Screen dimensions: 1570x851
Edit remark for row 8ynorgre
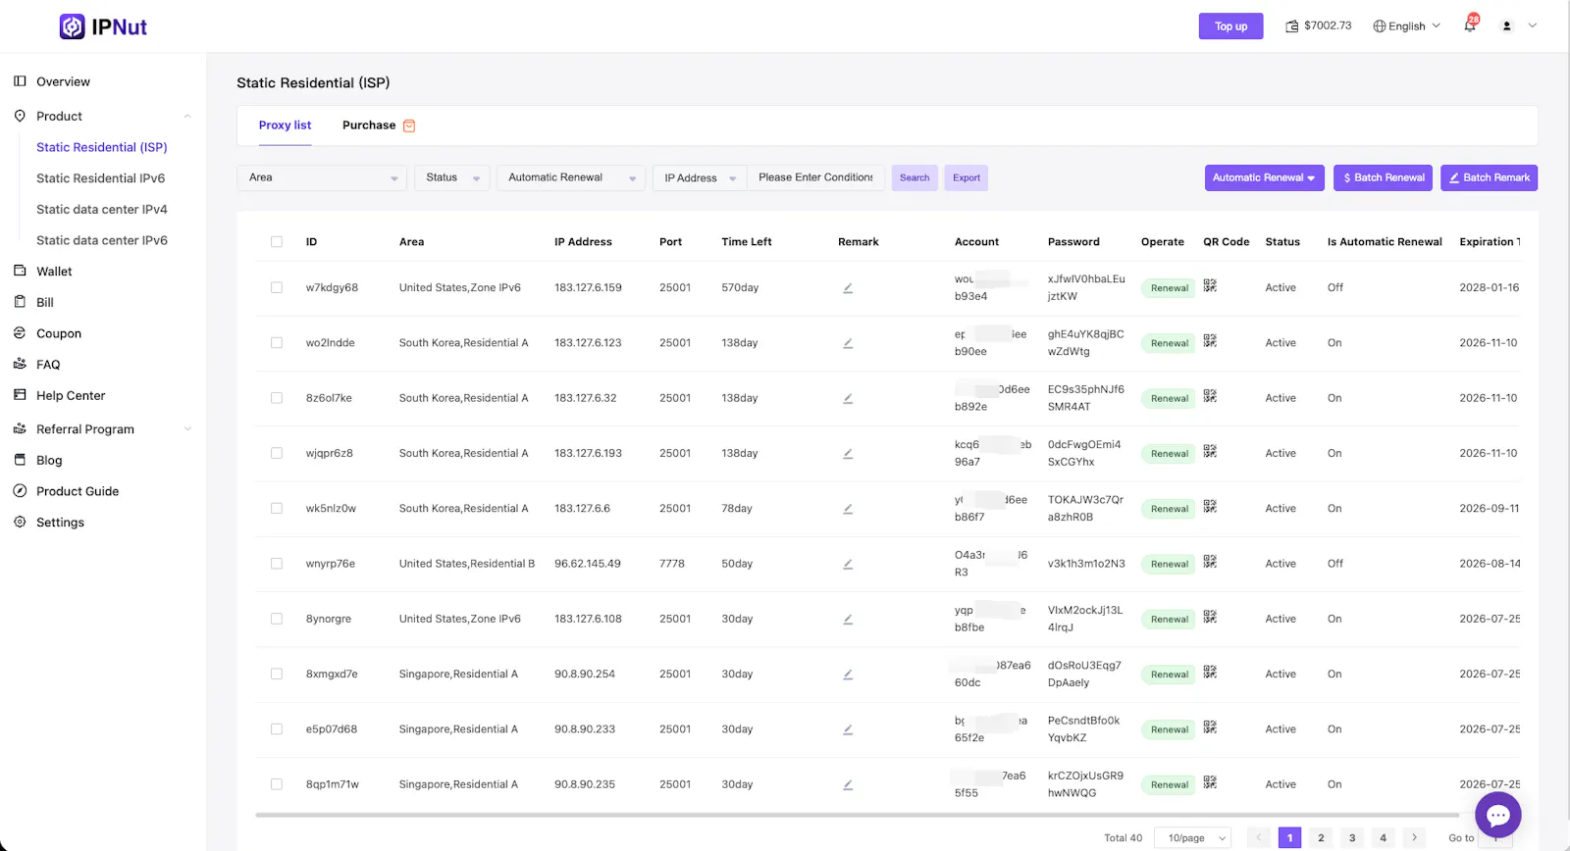tap(848, 620)
